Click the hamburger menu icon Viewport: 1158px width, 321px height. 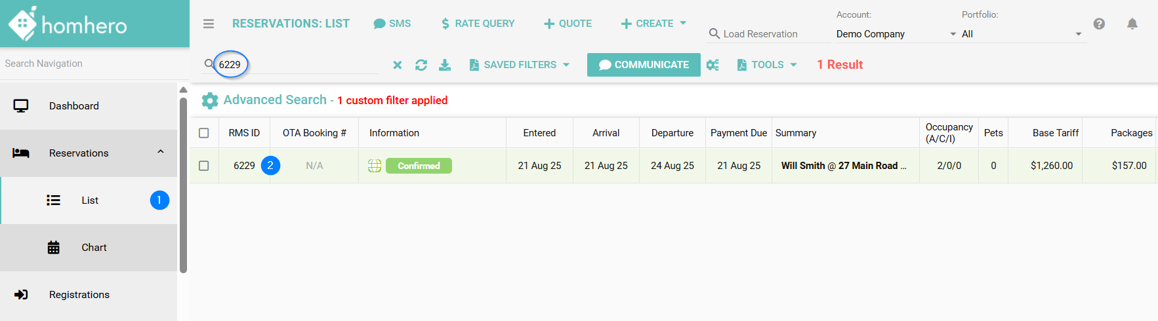coord(209,24)
